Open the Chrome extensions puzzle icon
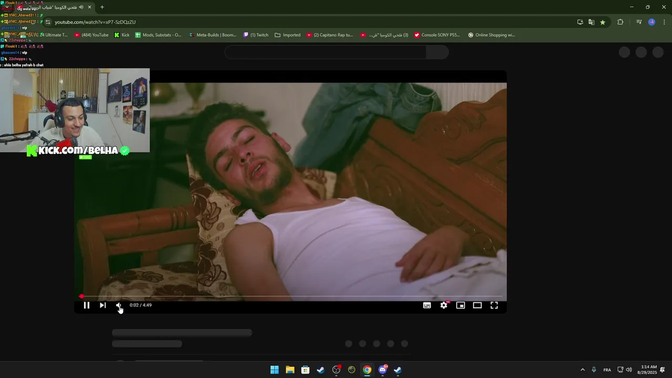The image size is (672, 378). click(620, 22)
